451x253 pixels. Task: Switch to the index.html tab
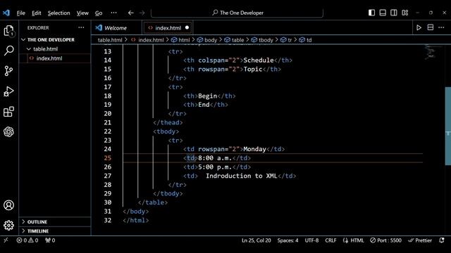tap(168, 28)
